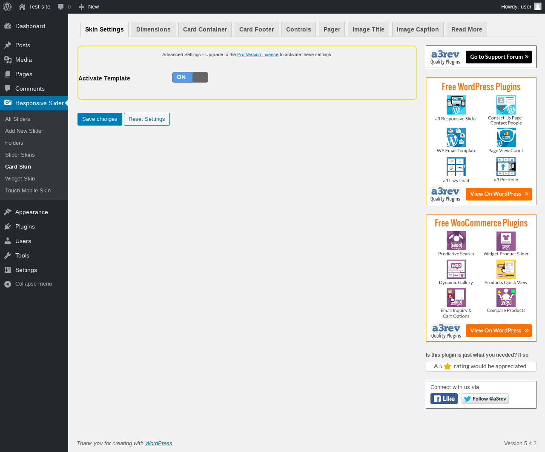Click the Tools wrench icon
The height and width of the screenshot is (452, 545).
(x=8, y=255)
